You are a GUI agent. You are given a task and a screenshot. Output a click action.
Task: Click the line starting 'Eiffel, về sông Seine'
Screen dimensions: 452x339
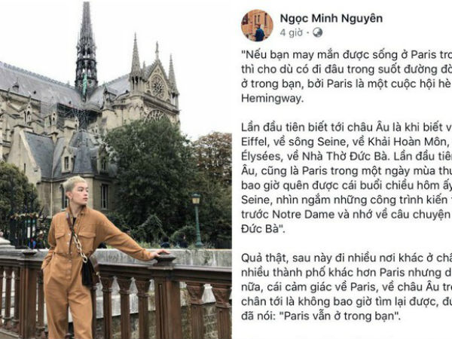[347, 142]
